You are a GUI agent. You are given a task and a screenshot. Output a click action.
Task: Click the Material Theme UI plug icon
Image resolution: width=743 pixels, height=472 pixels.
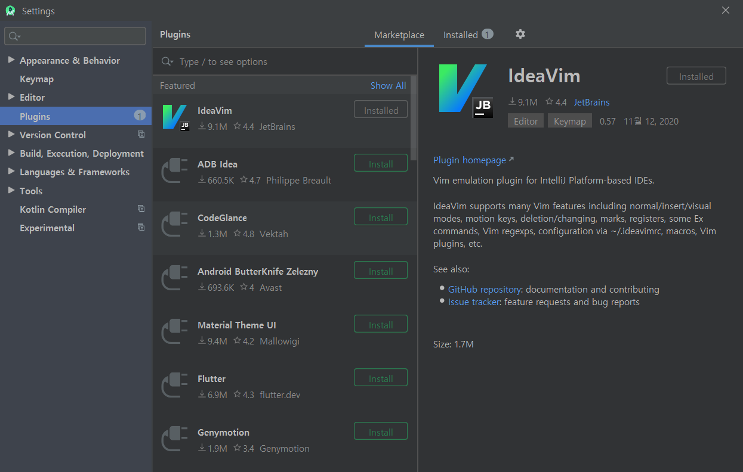tap(175, 333)
